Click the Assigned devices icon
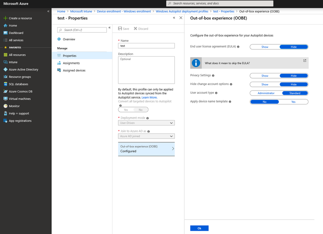 pos(59,70)
